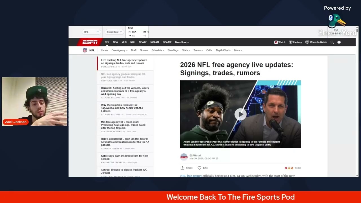
Task: Click the NFL shield logo
Action: [85, 50]
